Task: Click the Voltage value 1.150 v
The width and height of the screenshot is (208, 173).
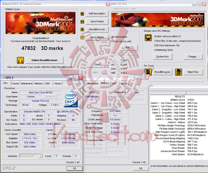Action: (55, 105)
